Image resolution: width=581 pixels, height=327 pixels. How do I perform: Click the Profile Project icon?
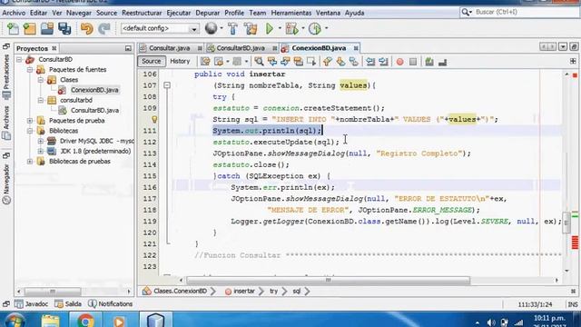click(315, 28)
